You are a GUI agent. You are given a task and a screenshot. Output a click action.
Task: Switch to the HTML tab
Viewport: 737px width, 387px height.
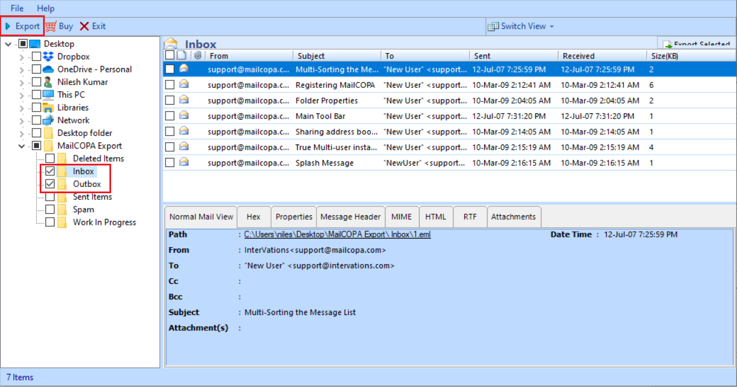point(435,216)
